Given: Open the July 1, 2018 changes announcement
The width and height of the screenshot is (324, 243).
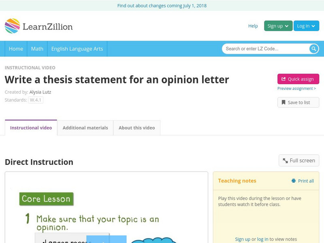Looking at the screenshot, I should click(x=162, y=6).
